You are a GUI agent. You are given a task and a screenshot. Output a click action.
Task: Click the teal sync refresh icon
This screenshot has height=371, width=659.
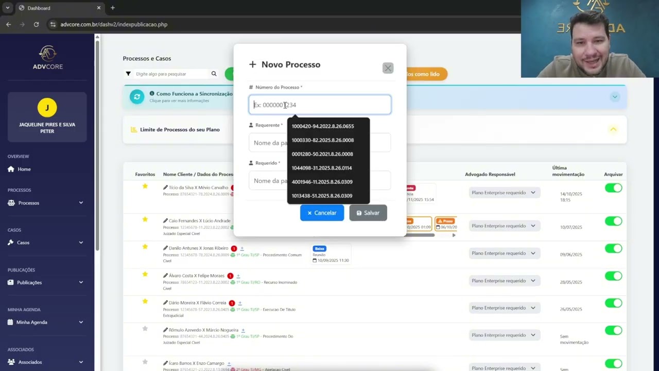[x=137, y=96]
